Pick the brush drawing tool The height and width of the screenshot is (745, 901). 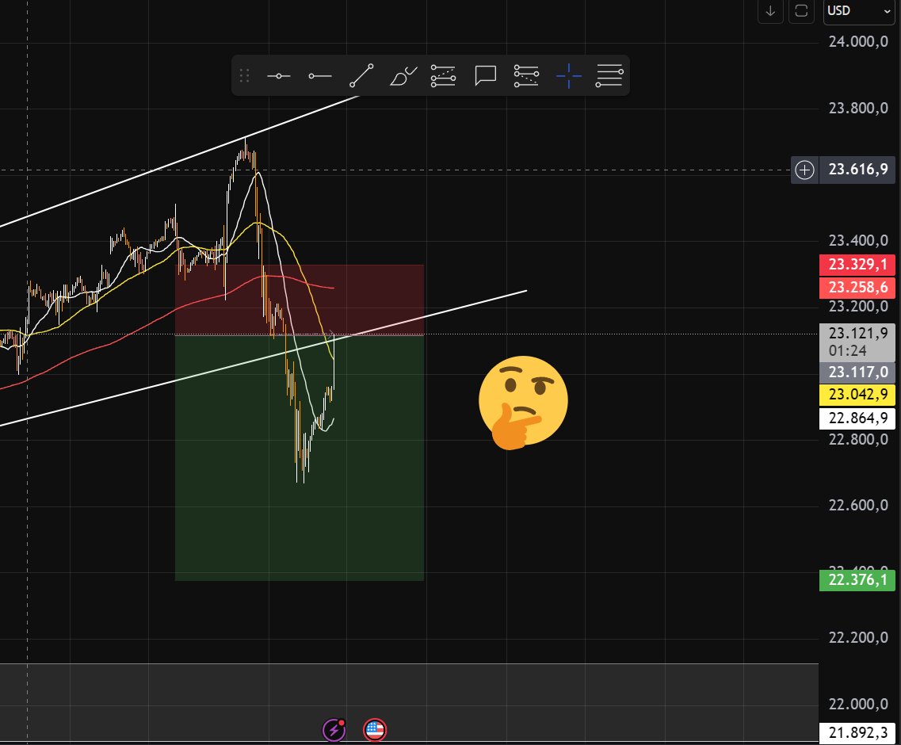pyautogui.click(x=402, y=75)
